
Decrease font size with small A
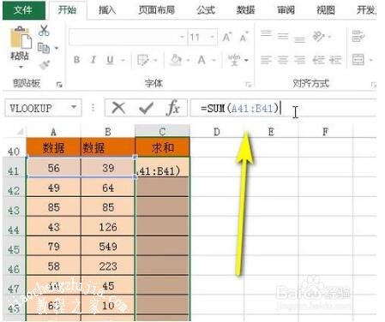[x=244, y=37]
